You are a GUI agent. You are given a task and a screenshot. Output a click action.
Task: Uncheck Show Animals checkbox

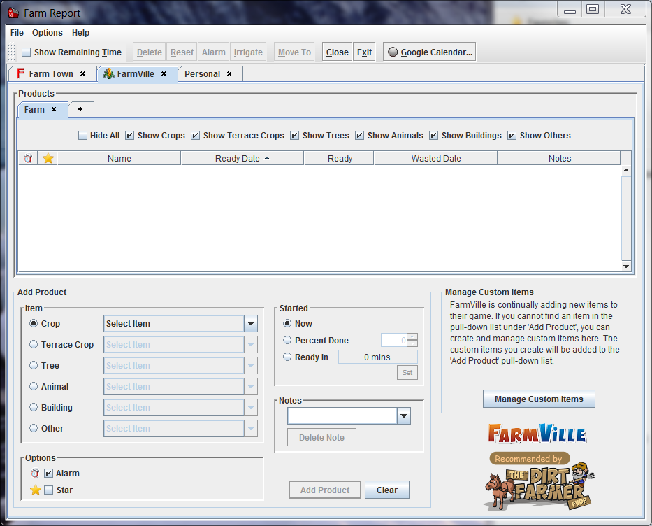pos(360,135)
